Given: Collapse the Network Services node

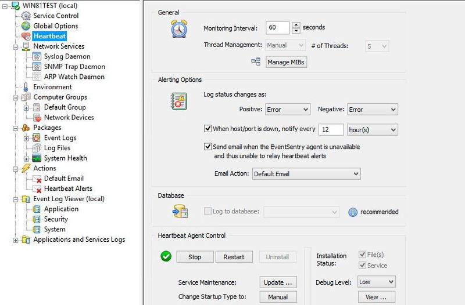Looking at the screenshot, I should pyautogui.click(x=16, y=47).
